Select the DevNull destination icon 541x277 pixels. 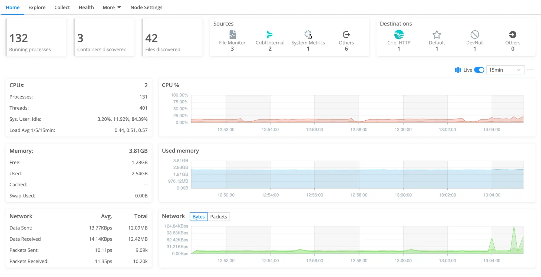click(475, 35)
